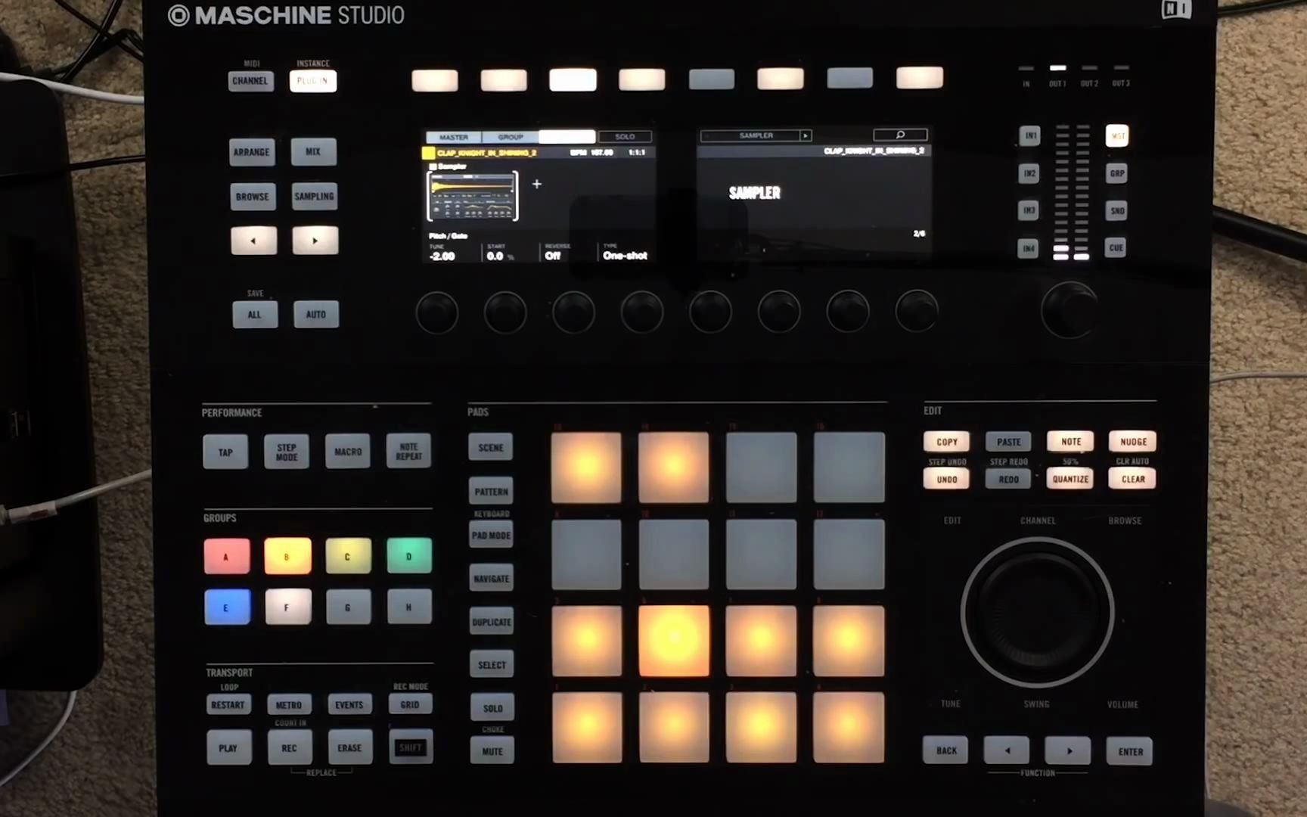1307x817 pixels.
Task: Select red group A
Action: (226, 557)
